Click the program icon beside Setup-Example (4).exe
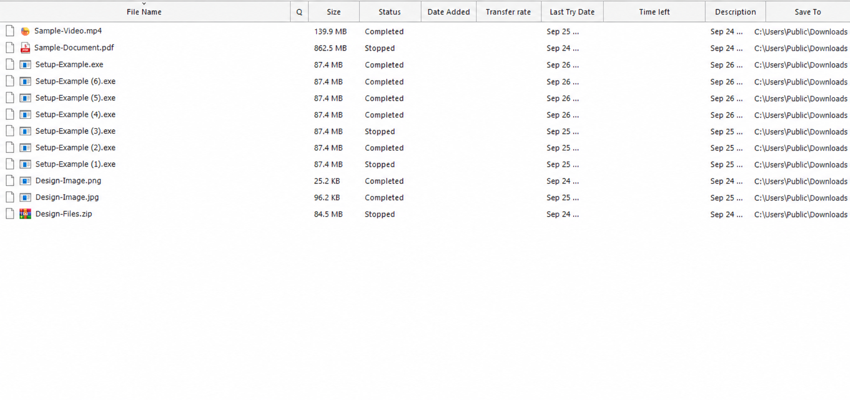Viewport: 850px width, 400px height. (x=25, y=114)
